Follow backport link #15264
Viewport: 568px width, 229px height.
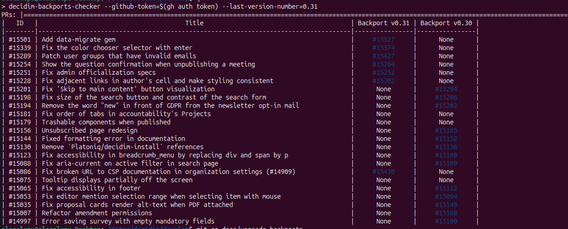[383, 64]
